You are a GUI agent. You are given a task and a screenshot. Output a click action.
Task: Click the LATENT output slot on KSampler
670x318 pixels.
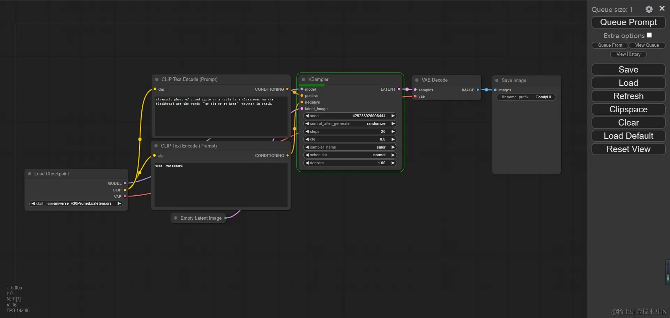[x=399, y=89]
